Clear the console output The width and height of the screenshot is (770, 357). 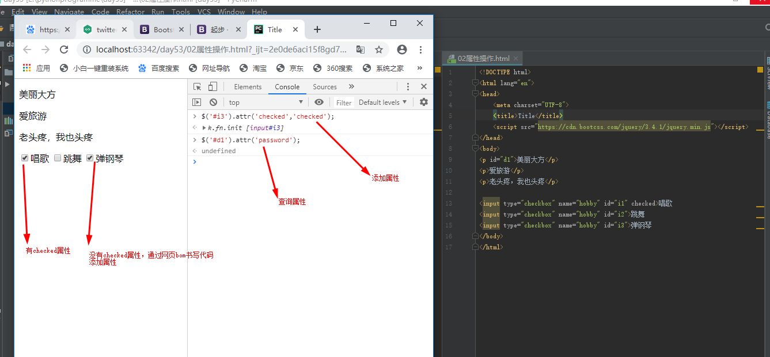coord(214,102)
